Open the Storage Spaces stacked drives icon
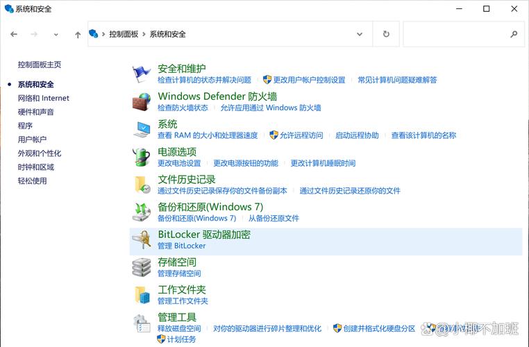 (142, 267)
